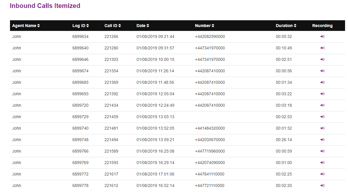Click duration 00:02:20

(x=284, y=185)
